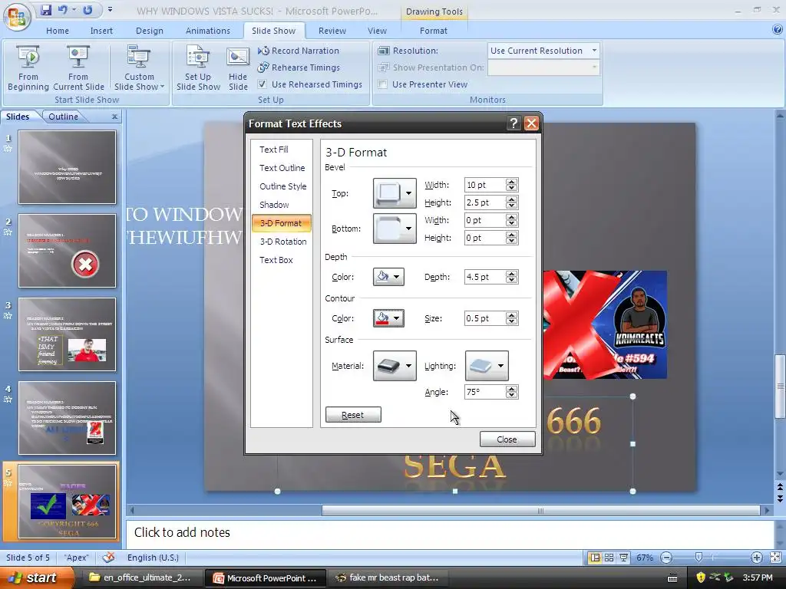Open Bevel Top style dropdown
The width and height of the screenshot is (786, 589).
[395, 192]
